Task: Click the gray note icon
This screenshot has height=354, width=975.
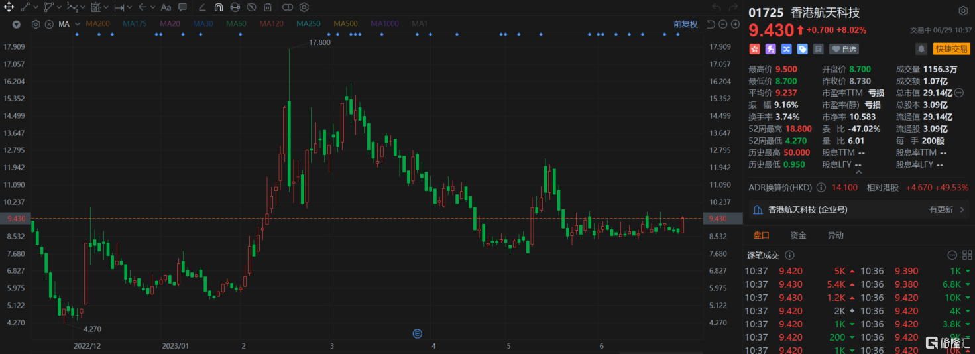Action: click(x=818, y=49)
